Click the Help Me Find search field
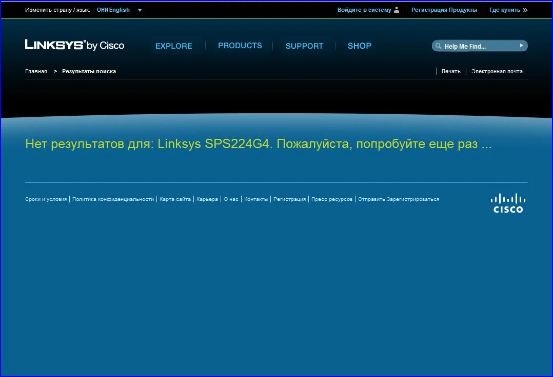The width and height of the screenshot is (553, 377). [480, 46]
